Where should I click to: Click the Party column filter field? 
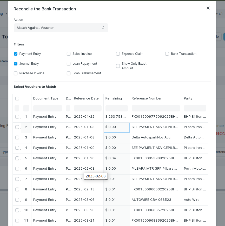click(195, 108)
